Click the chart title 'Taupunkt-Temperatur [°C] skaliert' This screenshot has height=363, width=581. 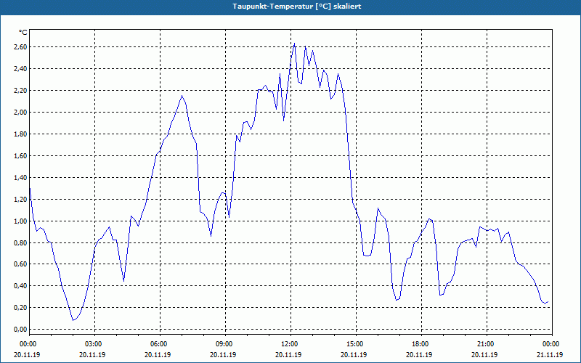tap(297, 7)
